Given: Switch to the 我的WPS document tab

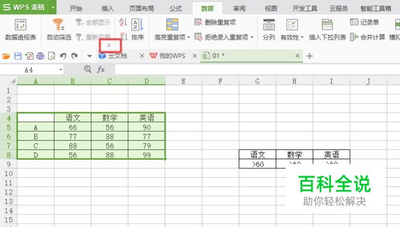Looking at the screenshot, I should click(x=172, y=56).
